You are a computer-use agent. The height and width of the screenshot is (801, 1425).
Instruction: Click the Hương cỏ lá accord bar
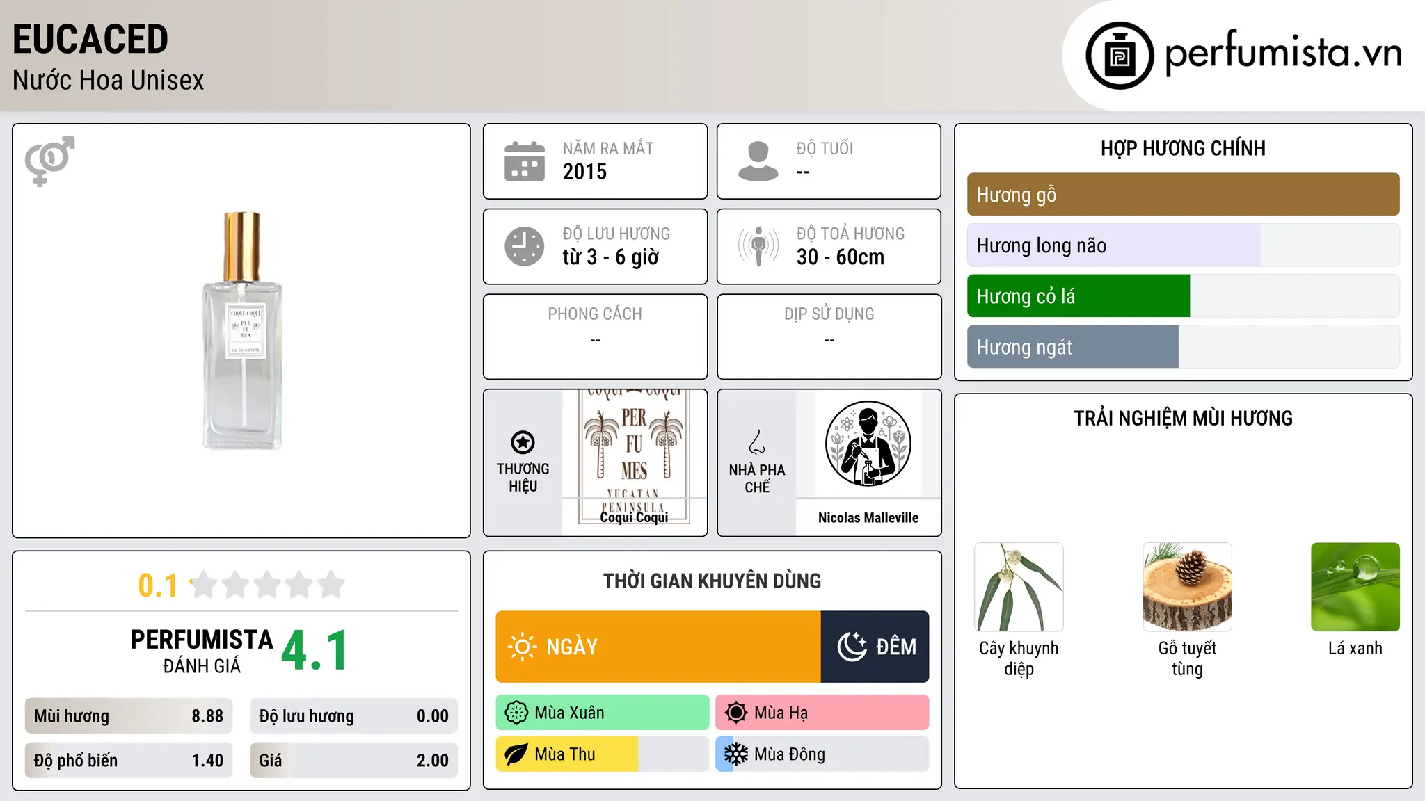1183,296
